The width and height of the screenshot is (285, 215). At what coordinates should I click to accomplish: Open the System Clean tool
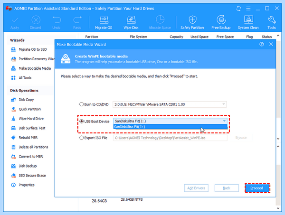[x=248, y=22]
